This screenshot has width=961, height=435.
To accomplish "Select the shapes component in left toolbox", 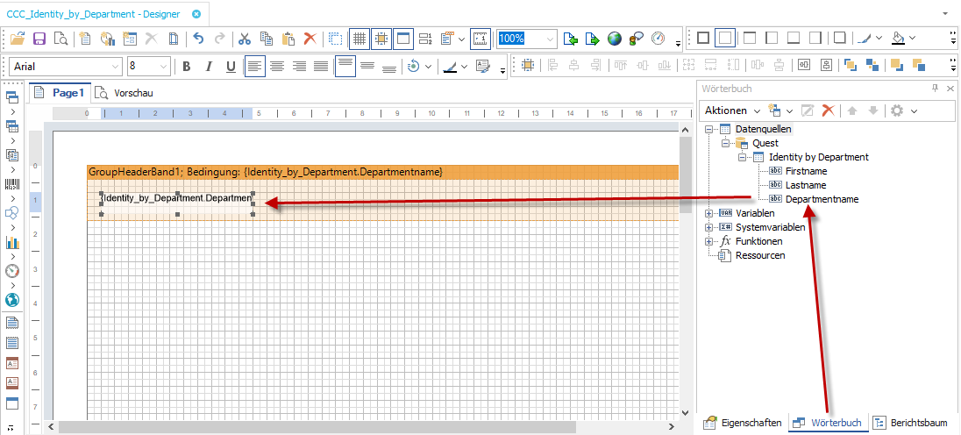I will (12, 213).
